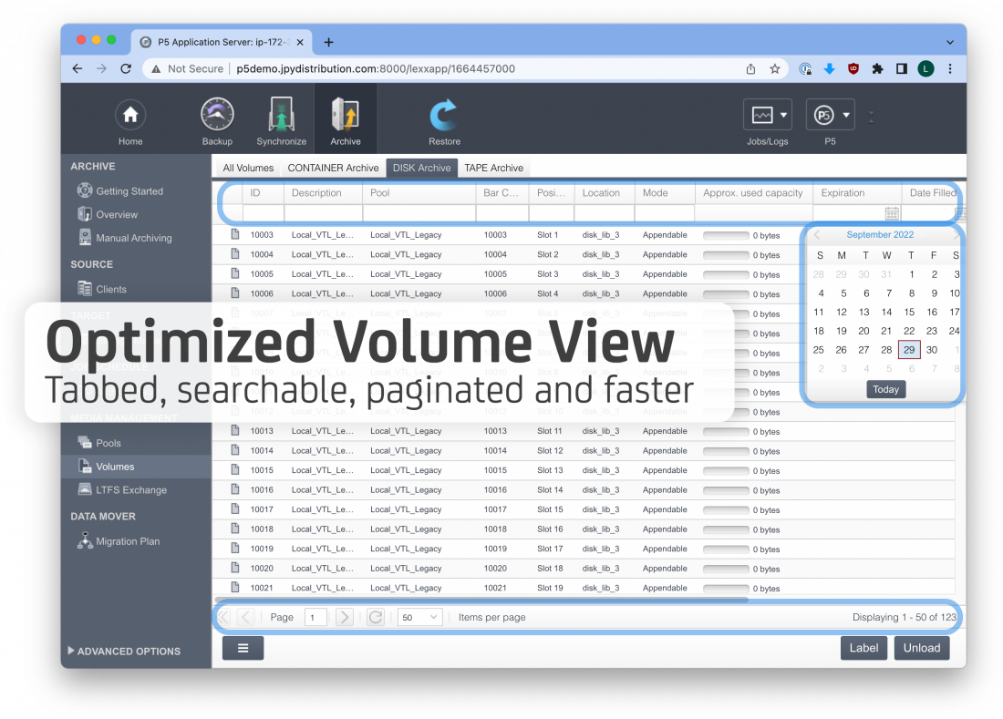
Task: Click capacity bar for volume 10016
Action: (726, 490)
